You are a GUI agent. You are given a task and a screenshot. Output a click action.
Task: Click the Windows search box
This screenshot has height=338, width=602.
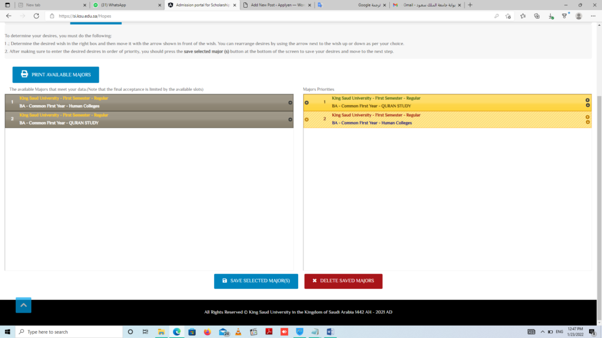69,332
